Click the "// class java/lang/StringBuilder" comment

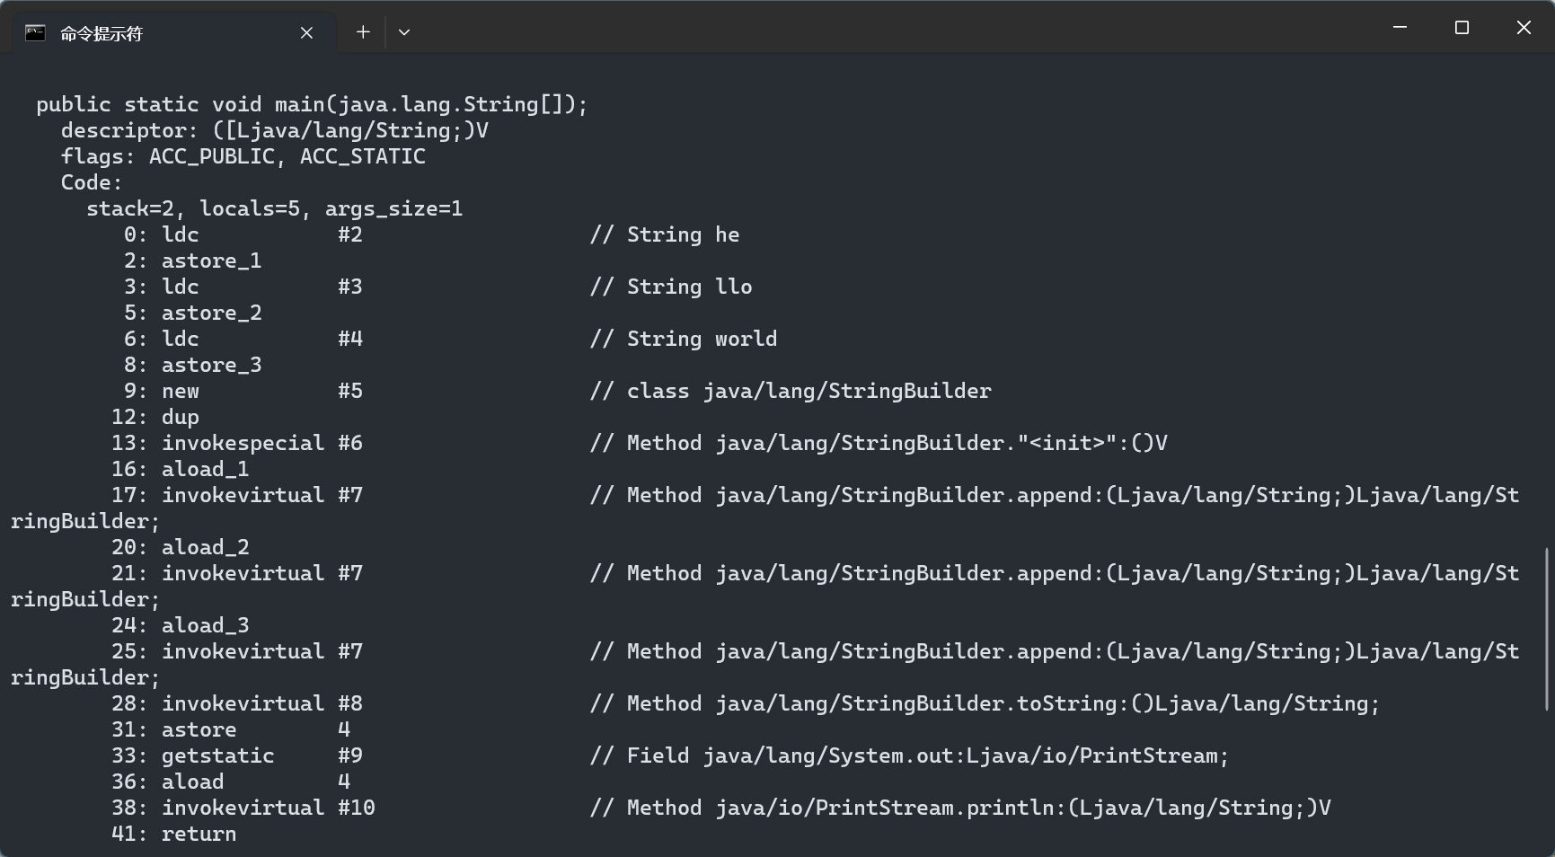pos(791,391)
